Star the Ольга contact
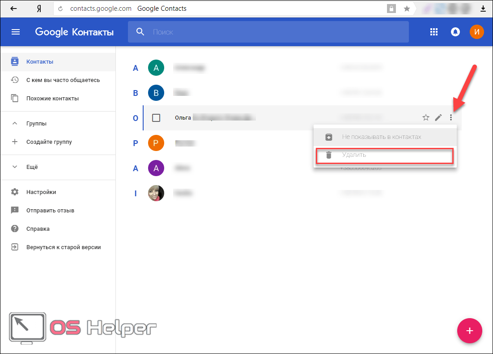 tap(426, 118)
